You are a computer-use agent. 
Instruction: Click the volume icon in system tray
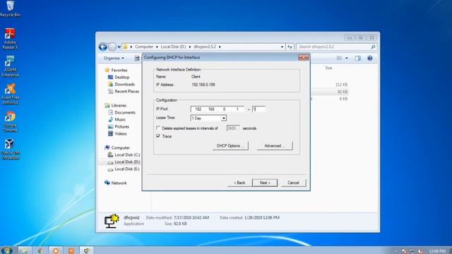[x=421, y=251]
